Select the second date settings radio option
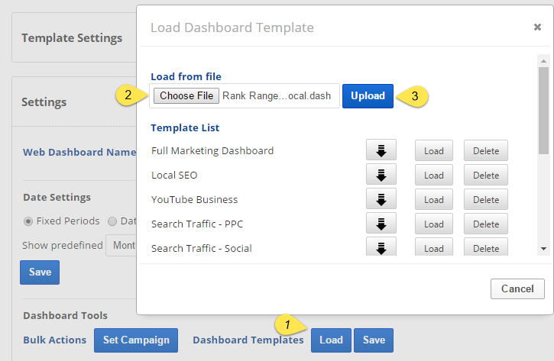The width and height of the screenshot is (554, 361). pyautogui.click(x=112, y=221)
